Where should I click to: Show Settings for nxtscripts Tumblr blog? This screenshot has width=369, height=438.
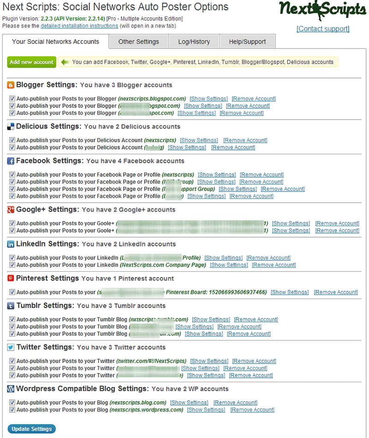click(211, 319)
